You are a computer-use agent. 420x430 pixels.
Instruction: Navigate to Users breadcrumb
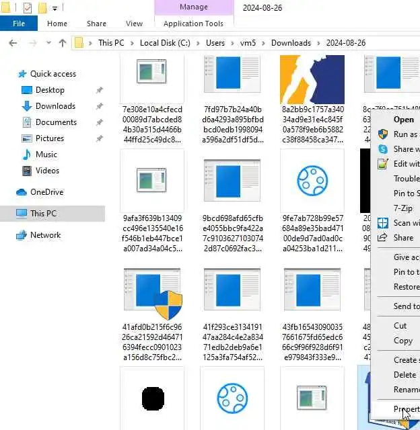[215, 43]
